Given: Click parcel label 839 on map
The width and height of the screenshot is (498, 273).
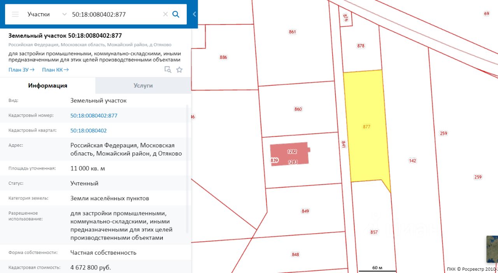Looking at the screenshot, I should coord(274,160).
